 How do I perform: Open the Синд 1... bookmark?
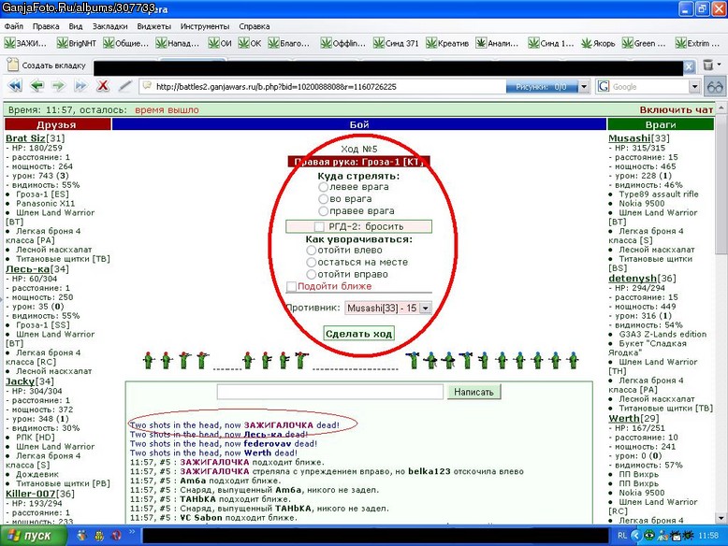coord(551,43)
